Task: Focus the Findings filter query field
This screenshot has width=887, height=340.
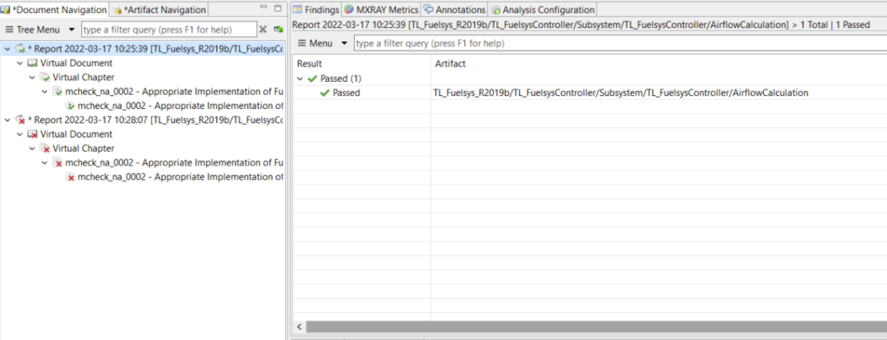Action: point(620,43)
